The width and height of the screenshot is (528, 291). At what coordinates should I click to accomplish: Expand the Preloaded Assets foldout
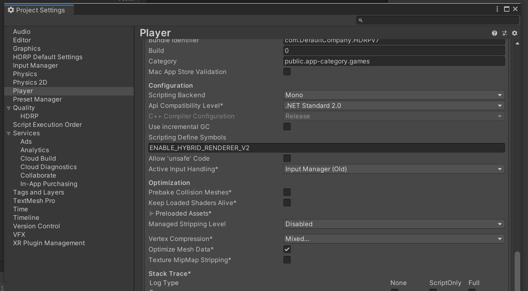pyautogui.click(x=151, y=213)
